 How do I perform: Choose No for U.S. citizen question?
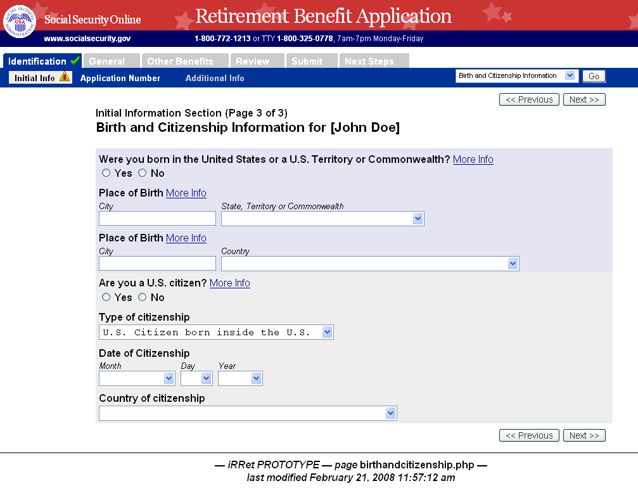pos(143,297)
